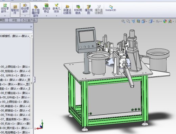Viewport: 176px width, 134px height.
Task: Open Assembly Features (装配体特征)
Action: 46,8
